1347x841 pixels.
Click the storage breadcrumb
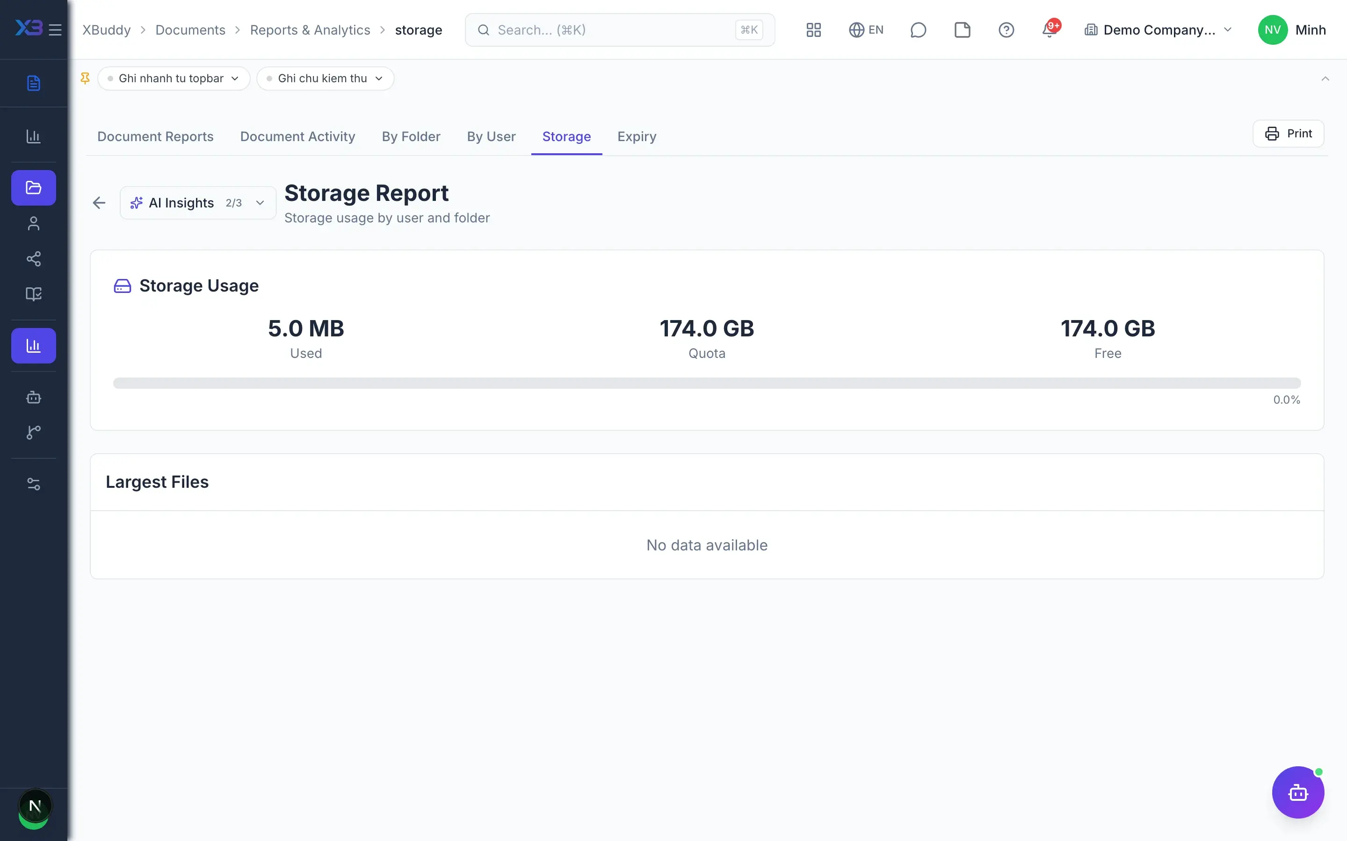[419, 30]
